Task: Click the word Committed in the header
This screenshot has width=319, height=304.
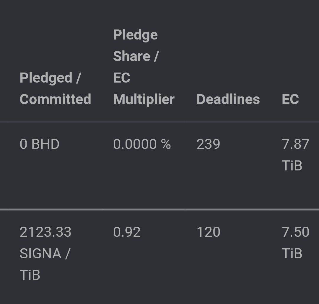Action: coord(55,99)
